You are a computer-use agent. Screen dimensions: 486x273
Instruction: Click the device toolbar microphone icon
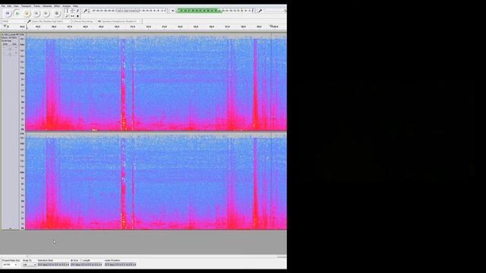click(29, 21)
